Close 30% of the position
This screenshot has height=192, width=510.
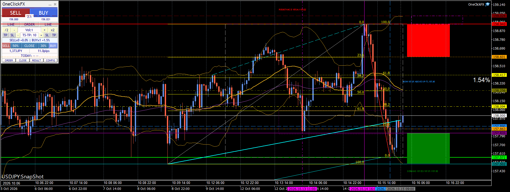43,46
